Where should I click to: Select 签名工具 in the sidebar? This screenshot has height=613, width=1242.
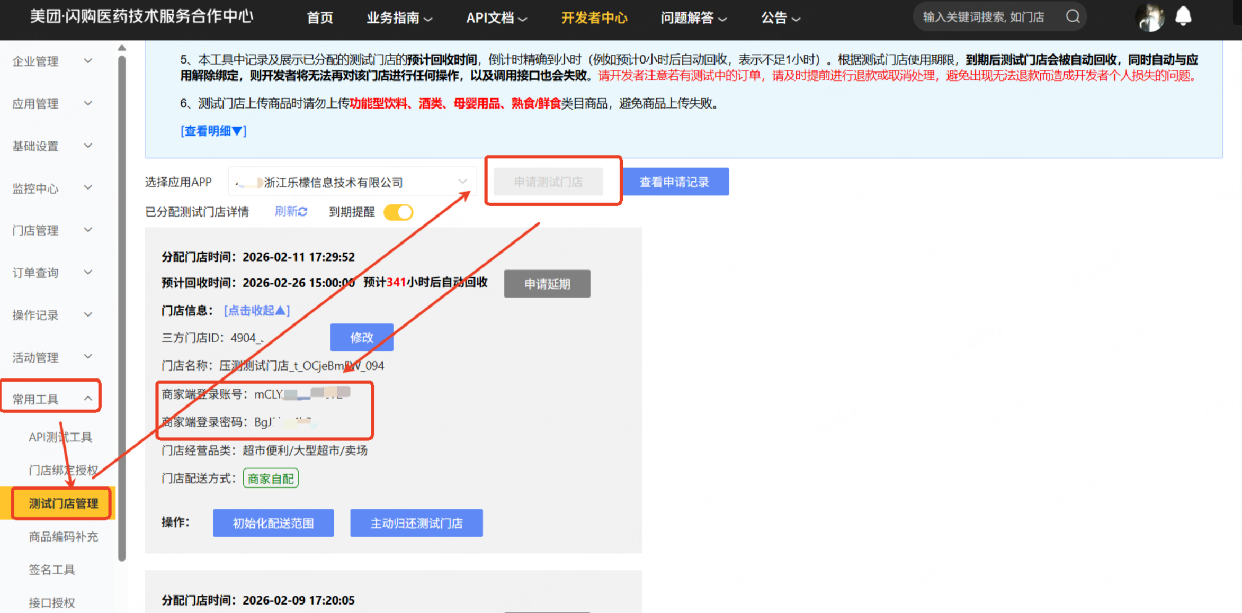[x=52, y=570]
